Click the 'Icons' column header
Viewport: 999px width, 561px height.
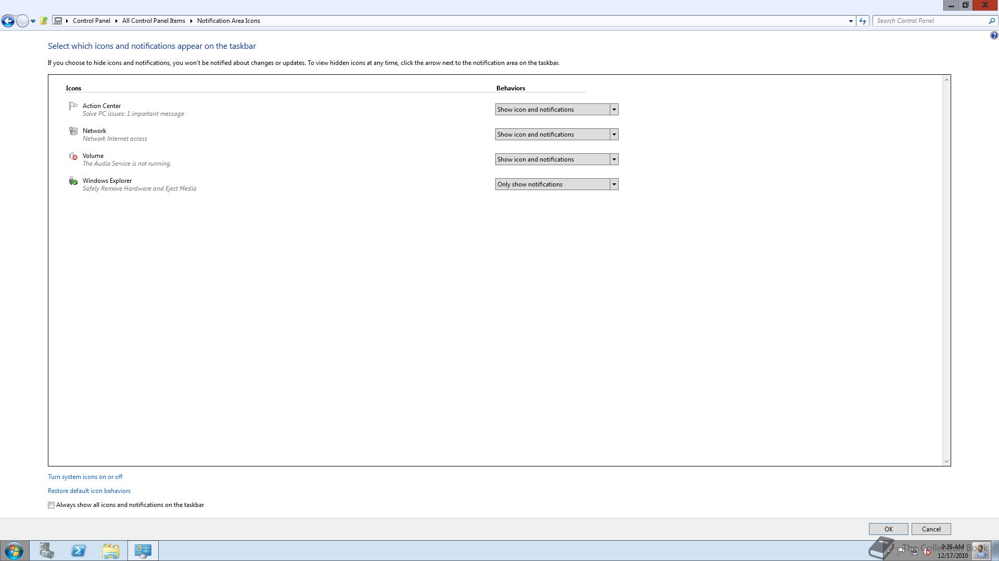(73, 88)
